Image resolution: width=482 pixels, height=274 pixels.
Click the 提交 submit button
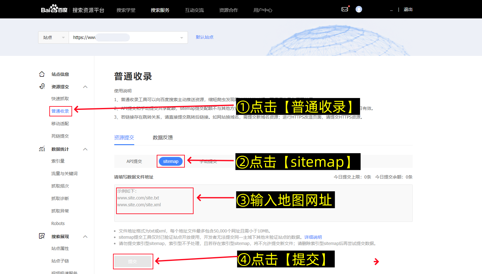(x=133, y=261)
